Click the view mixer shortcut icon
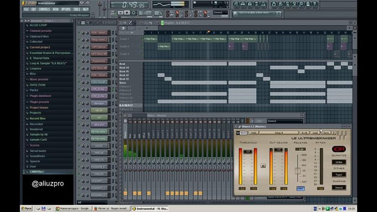Viewport: 377px width, 212px height. [263, 4]
